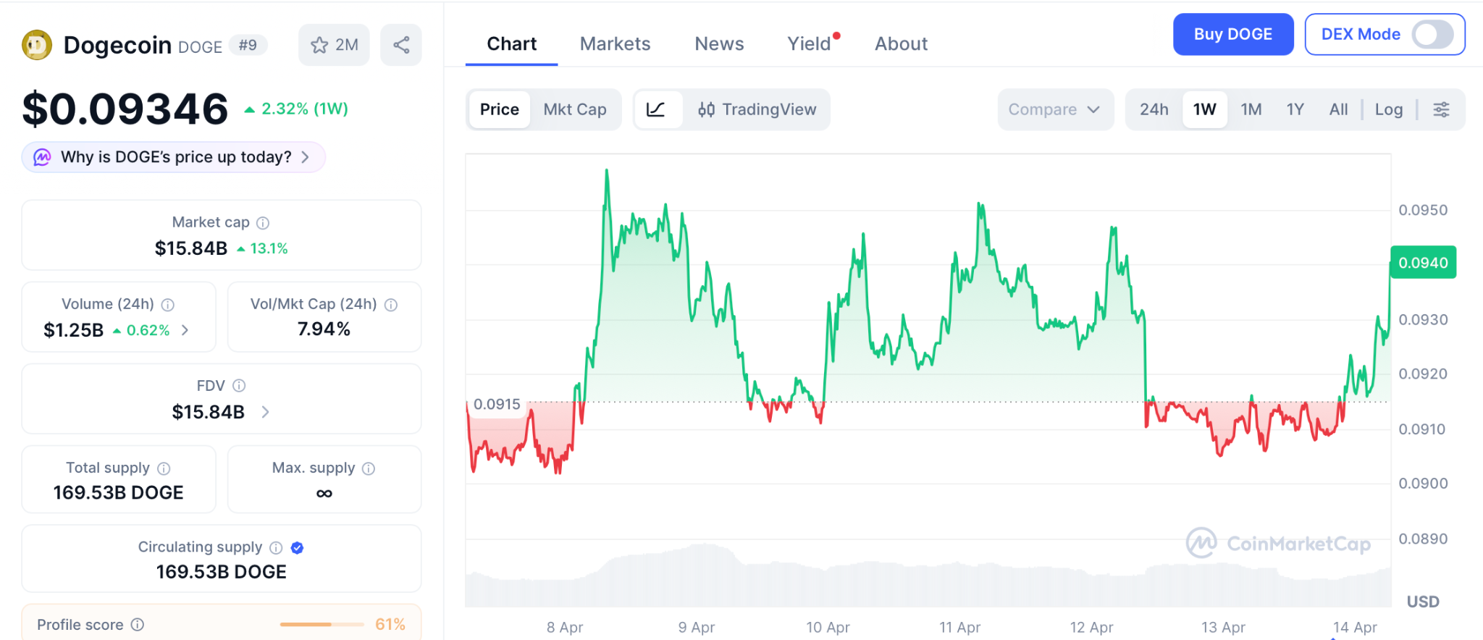
Task: Click the Market cap info icon
Action: (x=263, y=223)
